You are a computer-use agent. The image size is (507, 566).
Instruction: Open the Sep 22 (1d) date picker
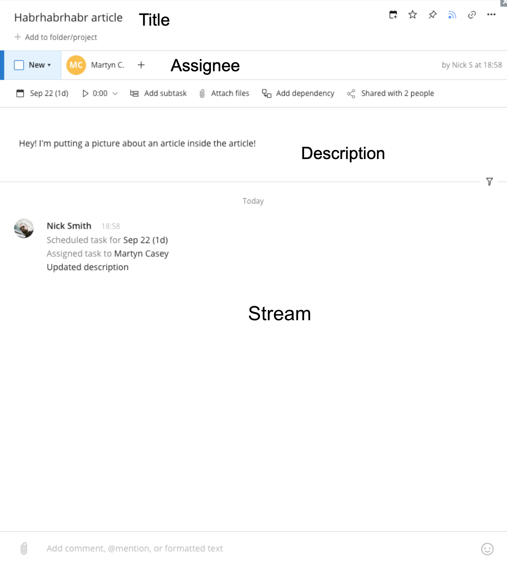[x=42, y=93]
